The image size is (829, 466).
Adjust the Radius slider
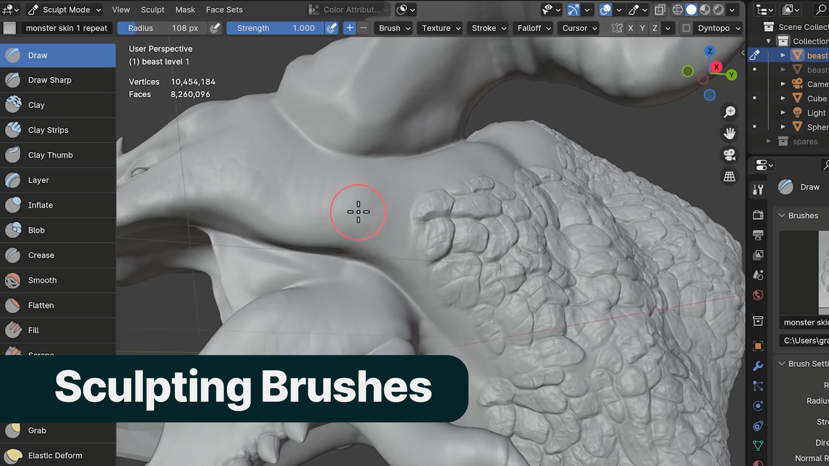point(163,28)
